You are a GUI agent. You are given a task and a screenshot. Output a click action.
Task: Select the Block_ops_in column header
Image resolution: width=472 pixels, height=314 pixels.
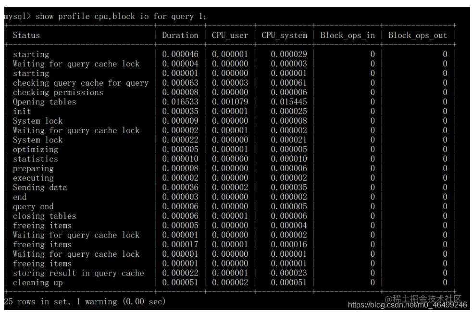pos(348,35)
